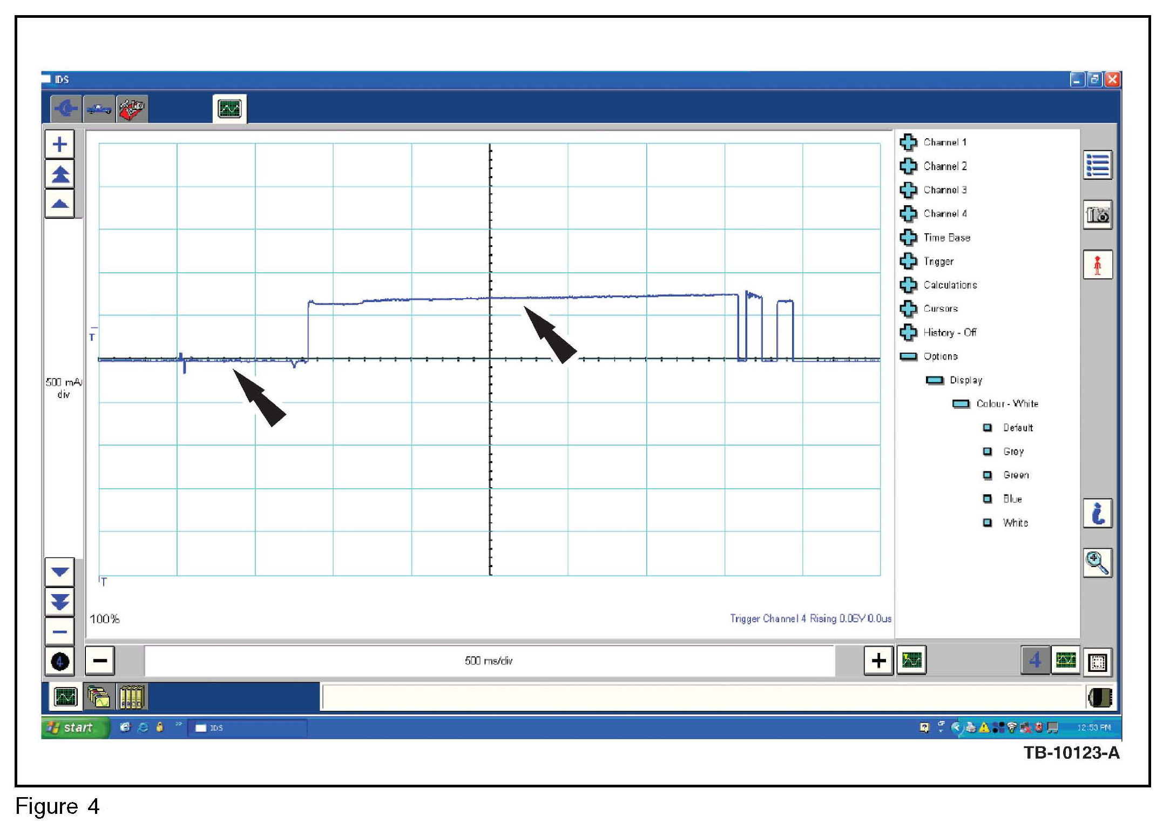Screen dimensions: 1163x829
Task: Click the magnifying glass zoom icon
Action: point(1097,563)
